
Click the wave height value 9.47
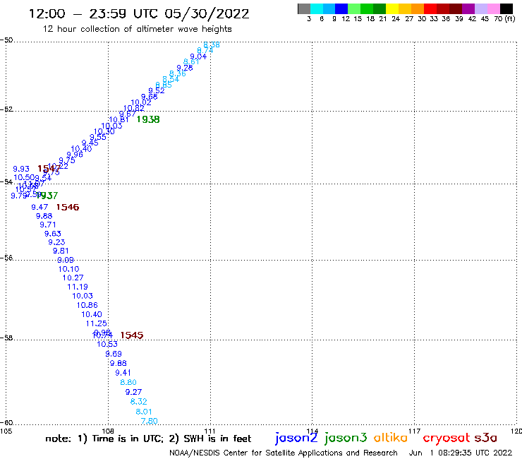(40, 208)
